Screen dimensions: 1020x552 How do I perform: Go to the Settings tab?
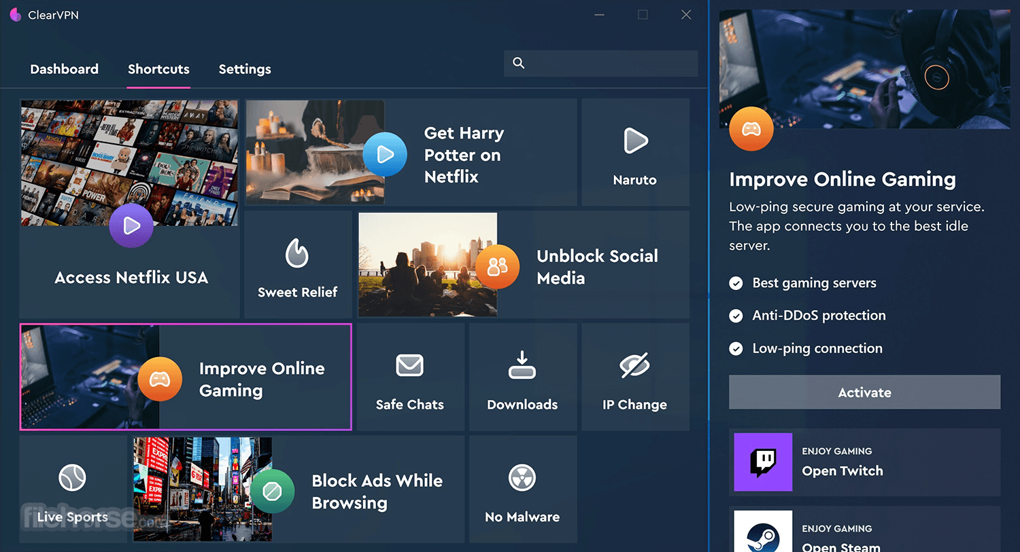245,69
